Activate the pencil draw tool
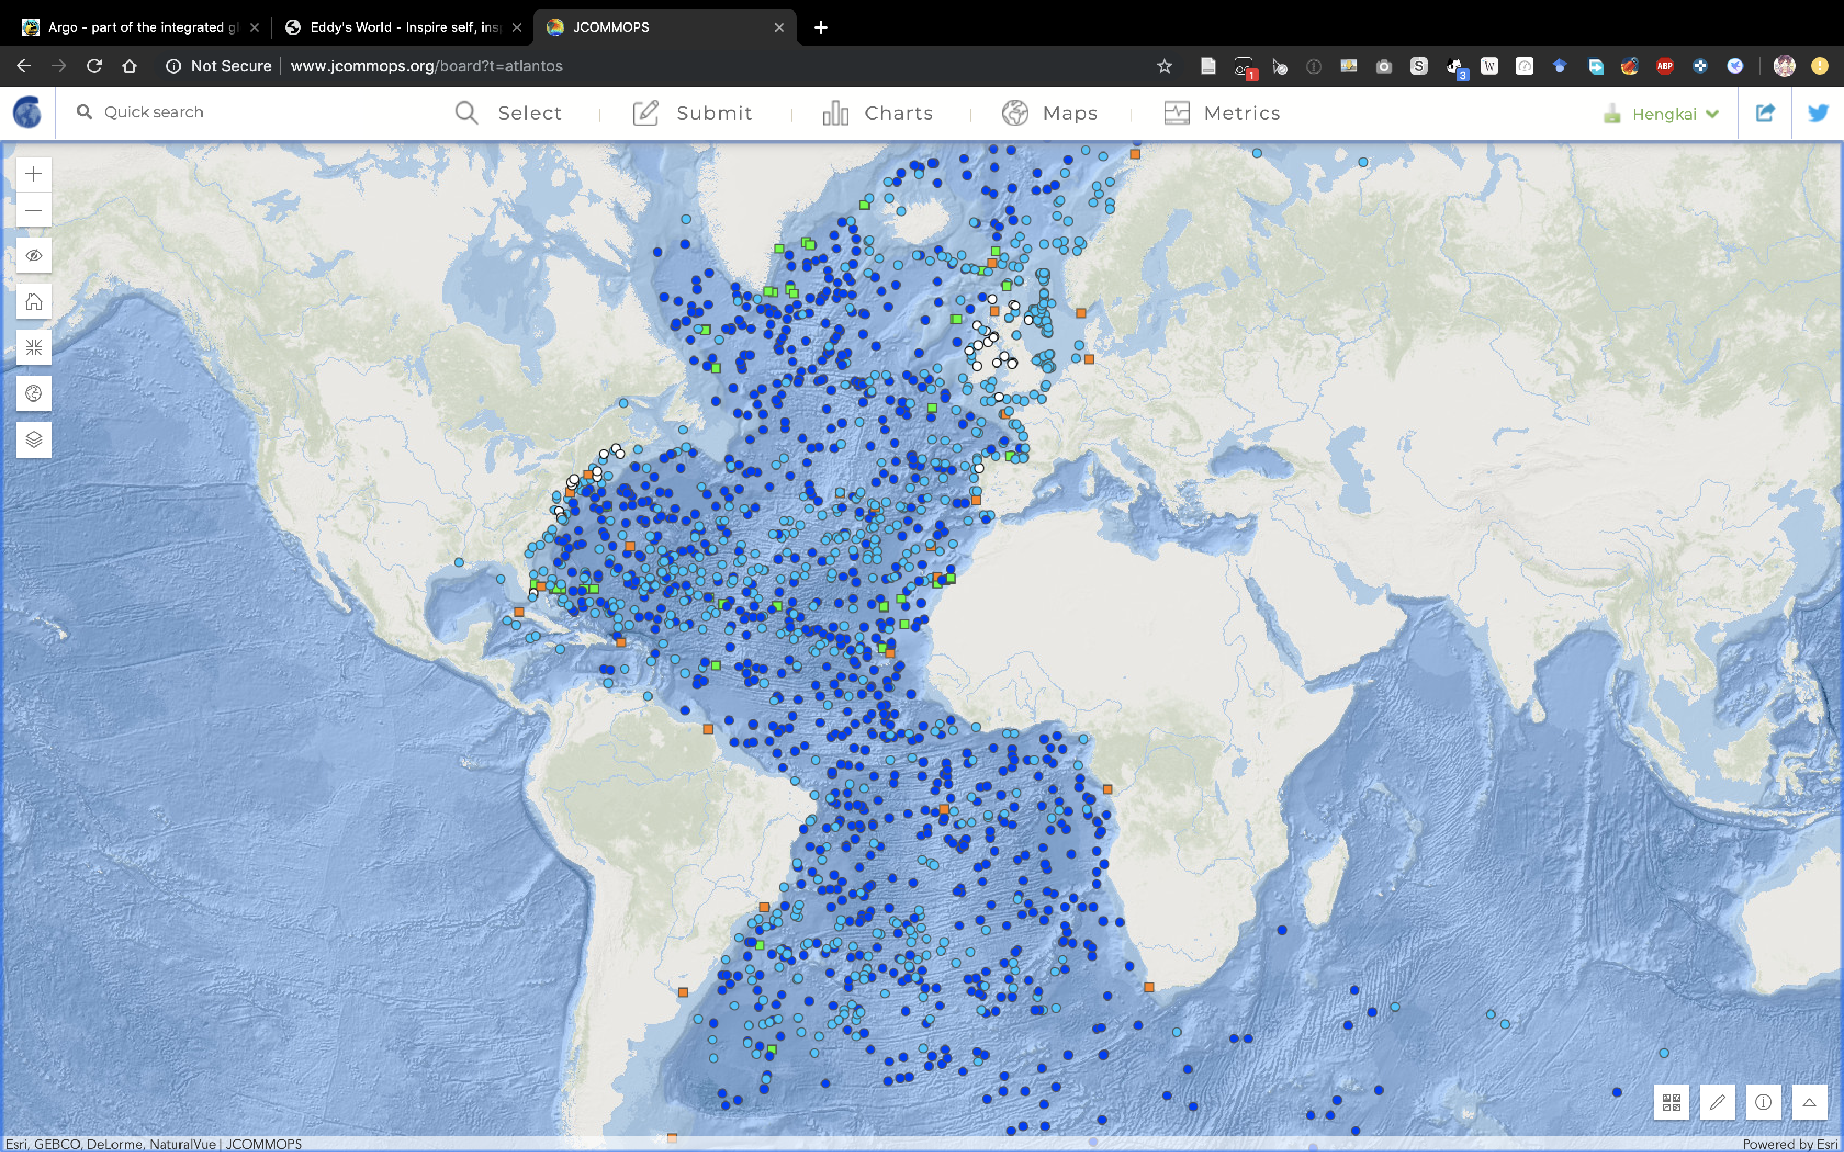Image resolution: width=1844 pixels, height=1152 pixels. point(1718,1103)
